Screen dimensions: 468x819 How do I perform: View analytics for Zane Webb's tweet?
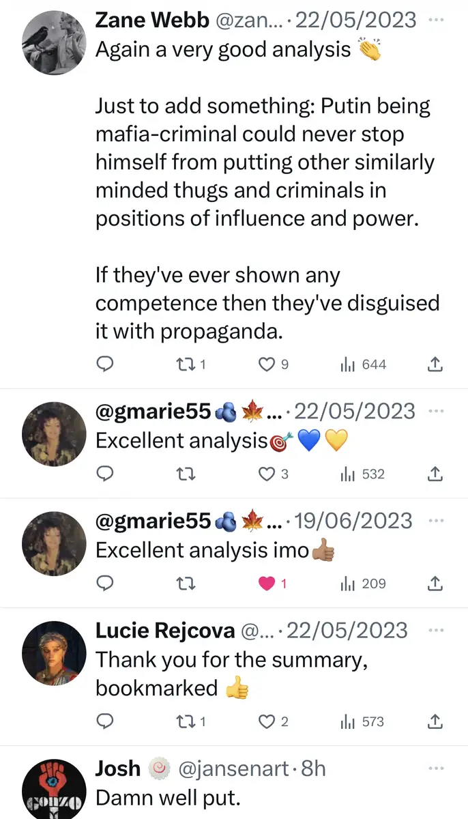[348, 365]
